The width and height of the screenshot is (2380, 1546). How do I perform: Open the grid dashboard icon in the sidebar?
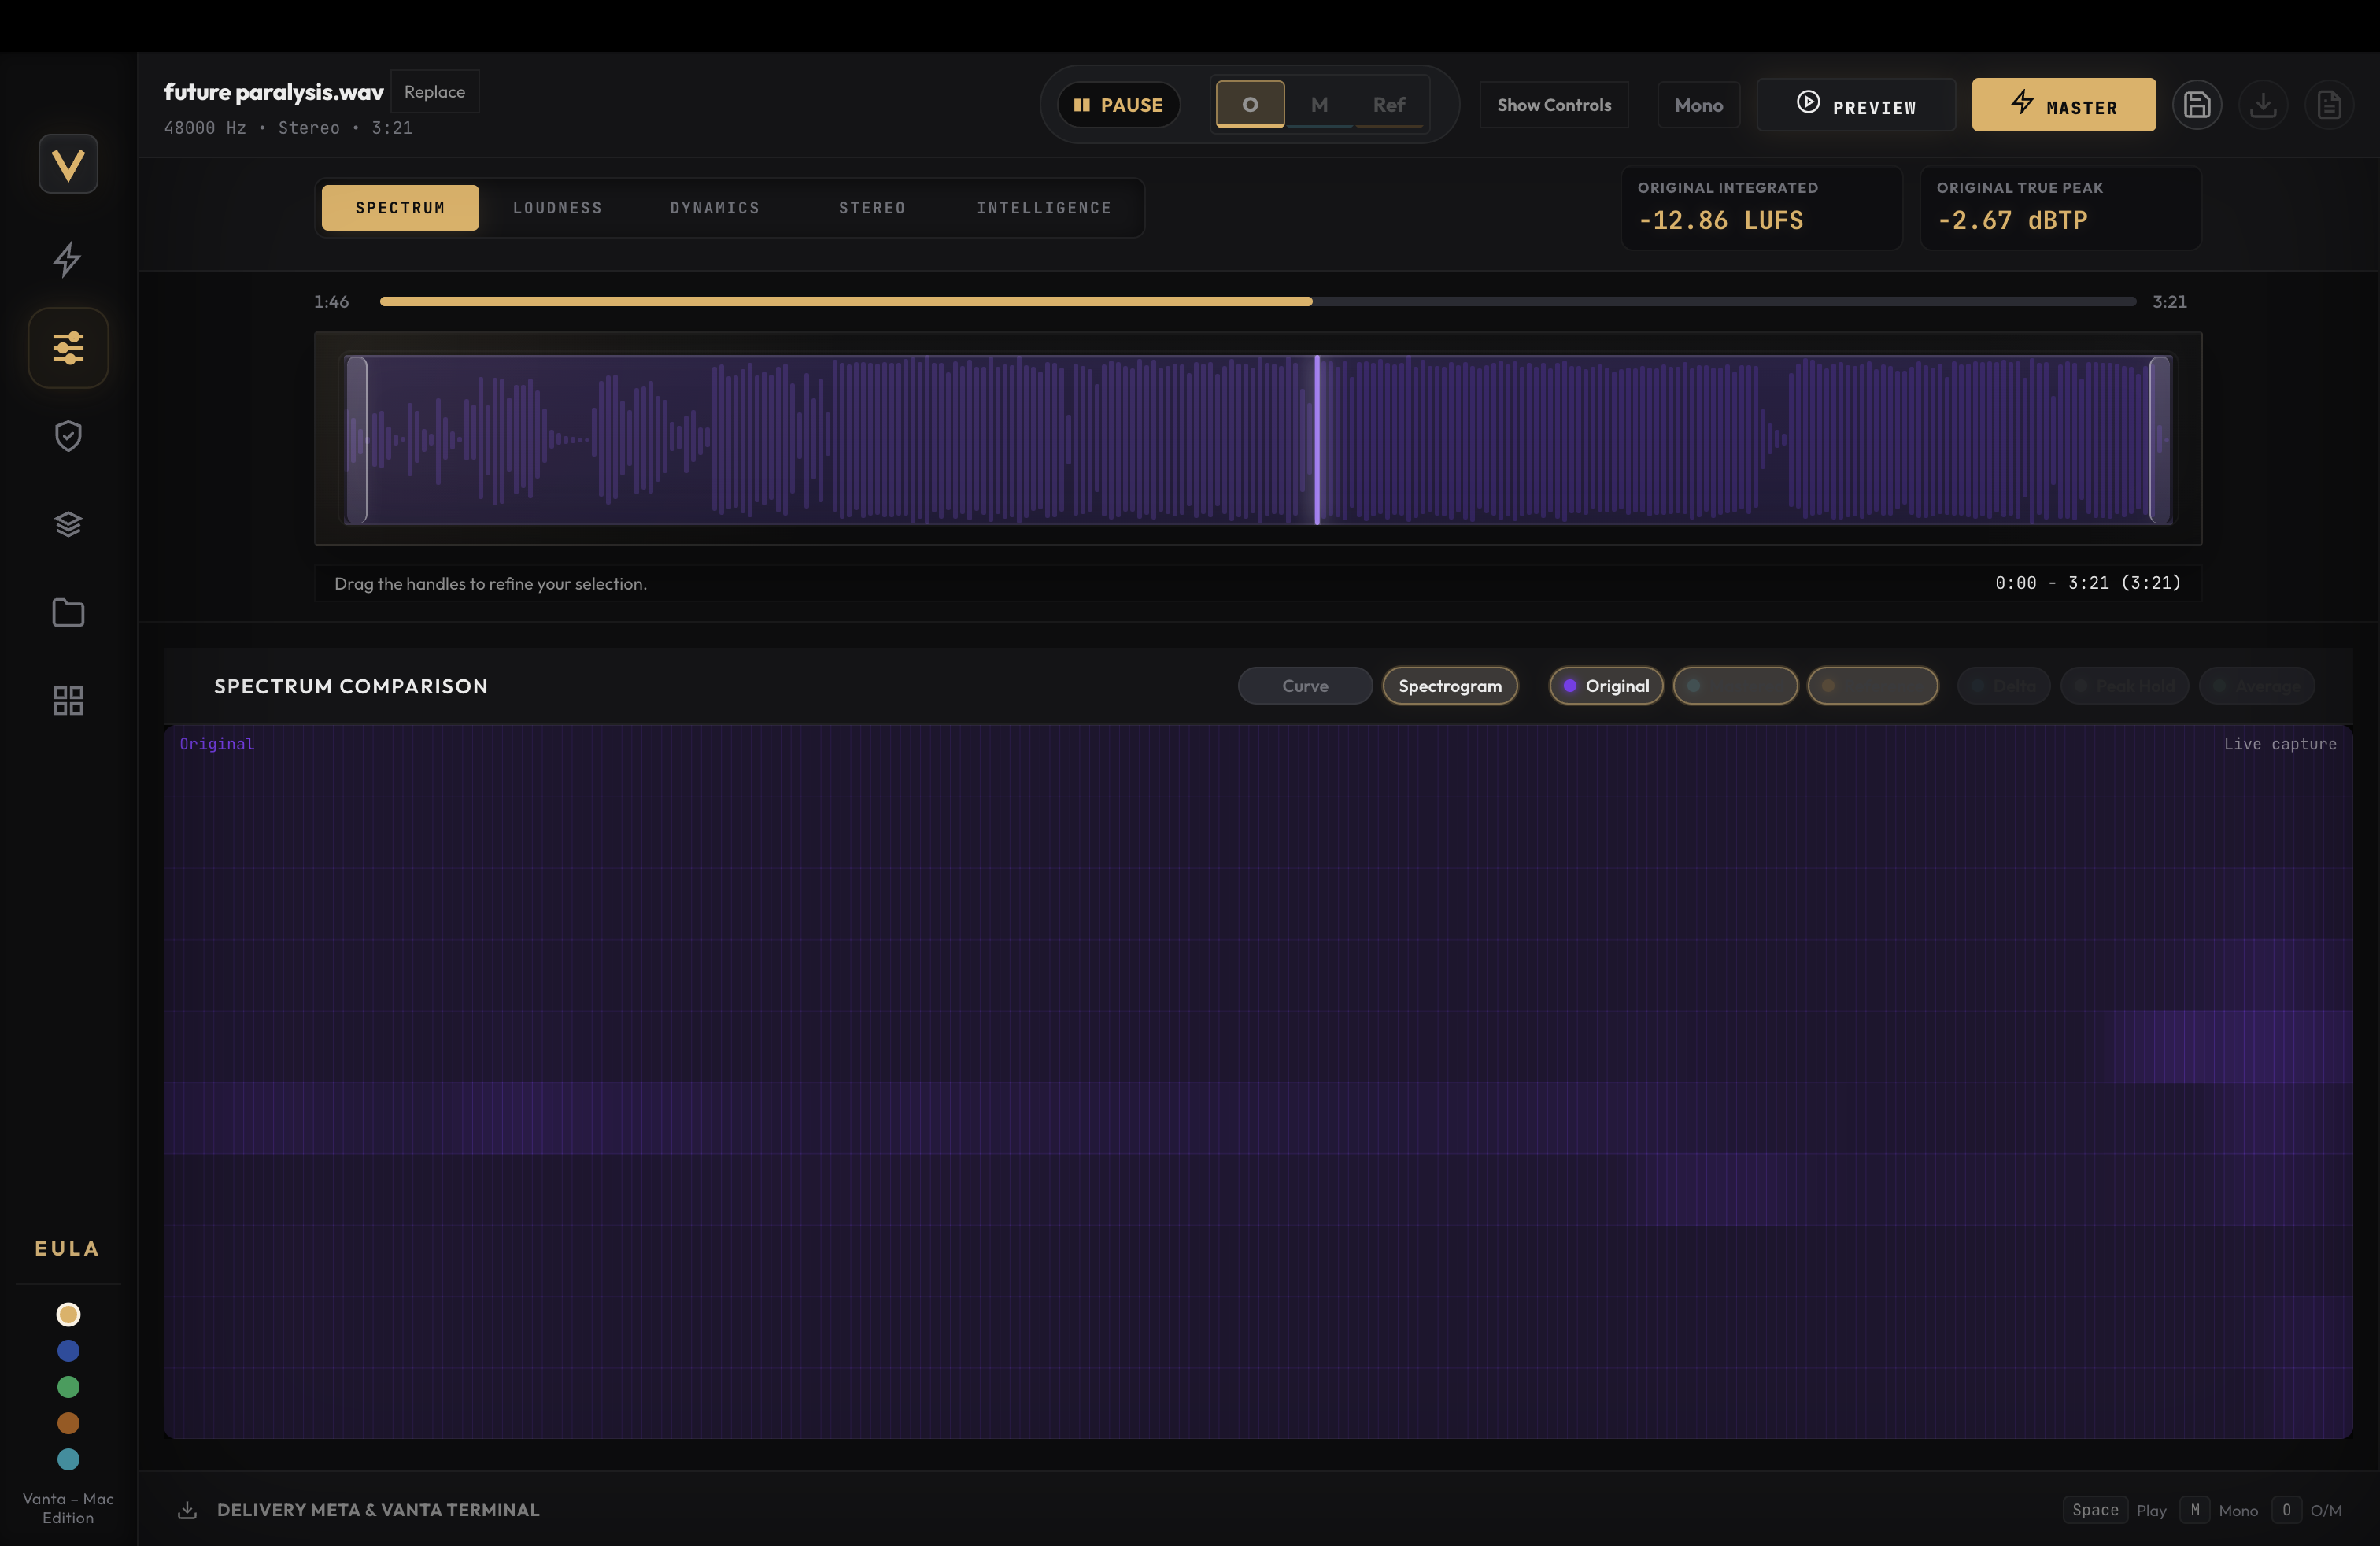[x=67, y=700]
